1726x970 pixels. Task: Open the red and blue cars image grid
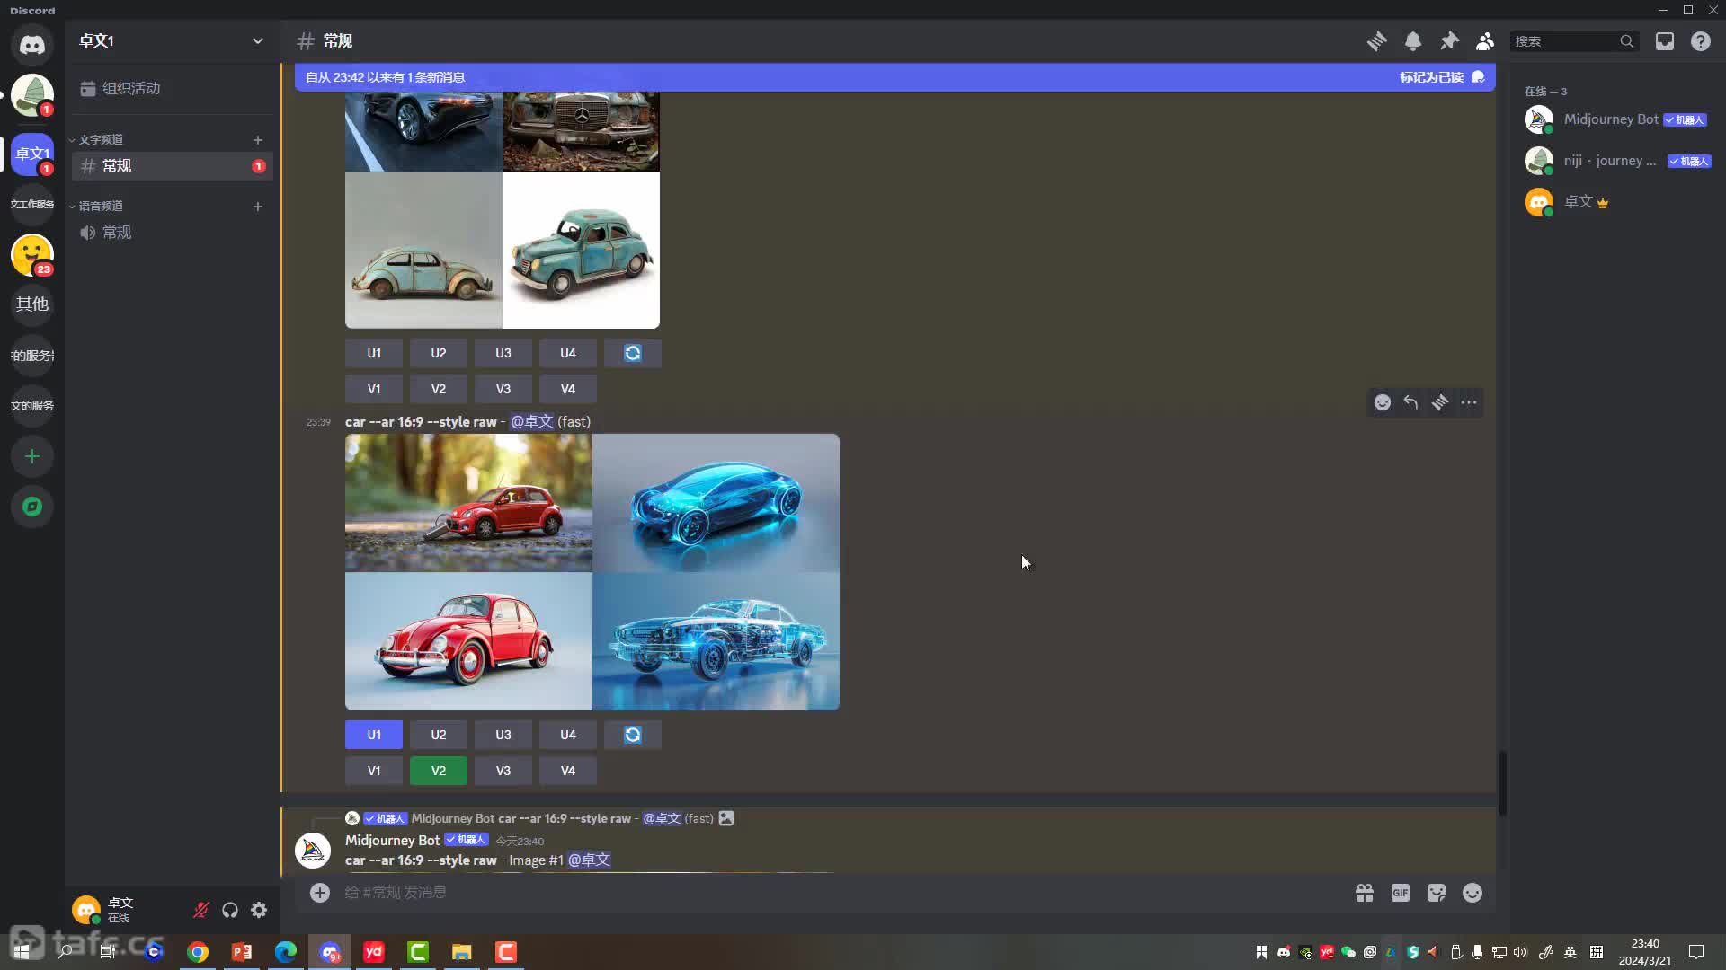(592, 572)
